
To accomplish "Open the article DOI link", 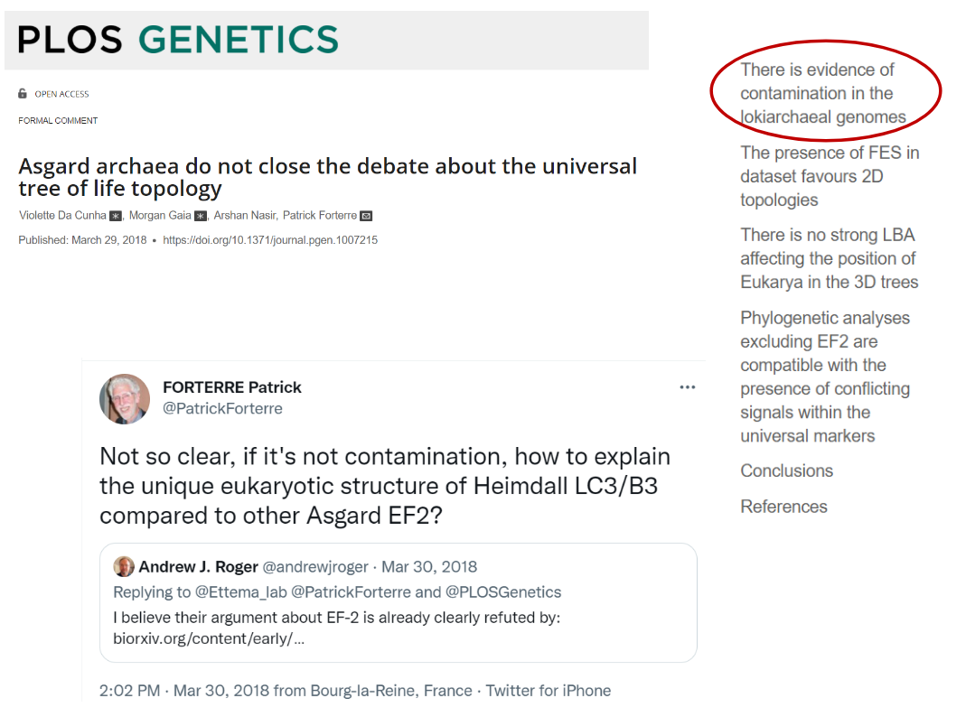I will [270, 240].
